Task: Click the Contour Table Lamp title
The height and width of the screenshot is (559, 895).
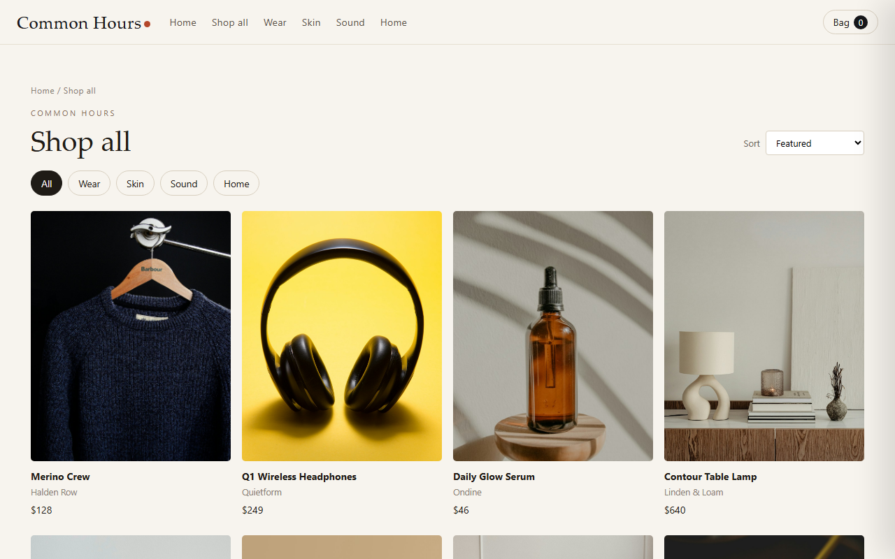Action: pyautogui.click(x=710, y=477)
